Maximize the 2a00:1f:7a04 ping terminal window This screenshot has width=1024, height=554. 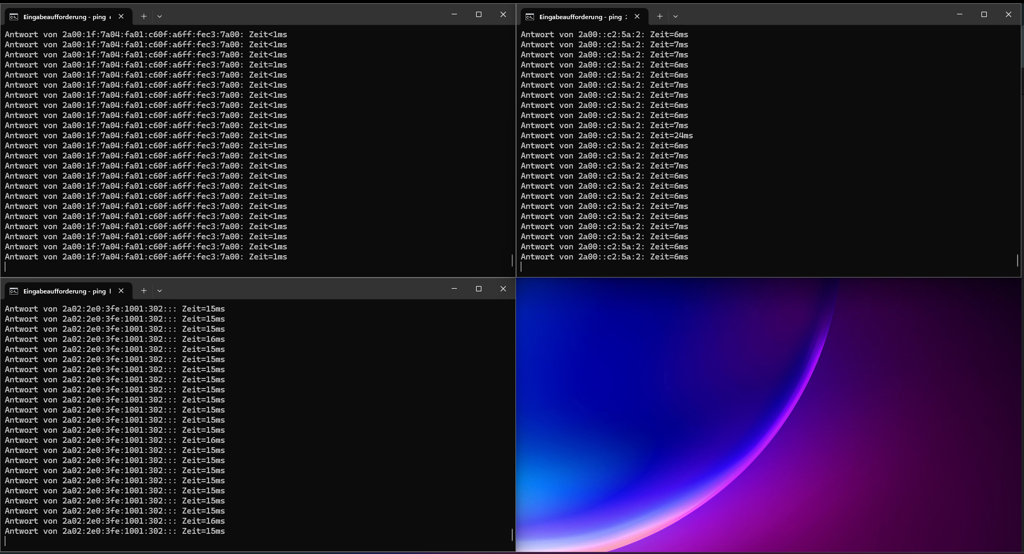[479, 14]
